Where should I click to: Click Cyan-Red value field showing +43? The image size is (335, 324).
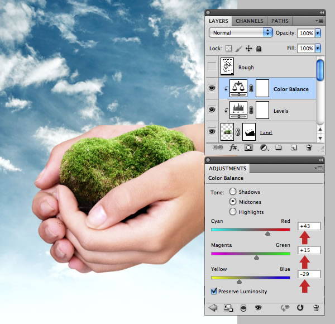click(x=309, y=226)
